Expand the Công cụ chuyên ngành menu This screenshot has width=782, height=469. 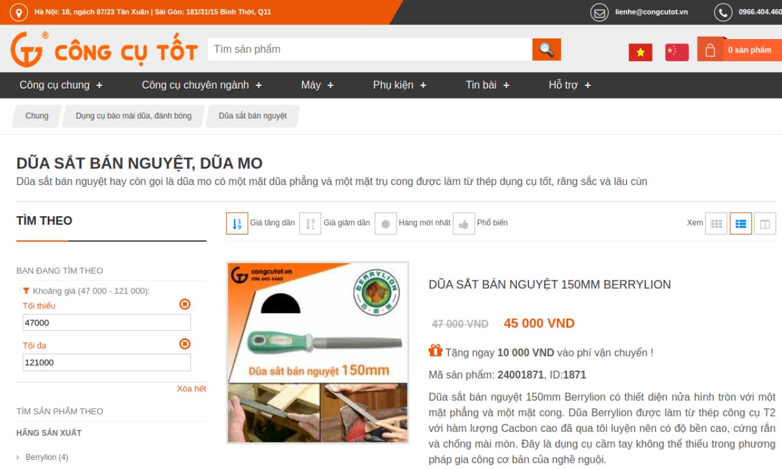point(202,85)
